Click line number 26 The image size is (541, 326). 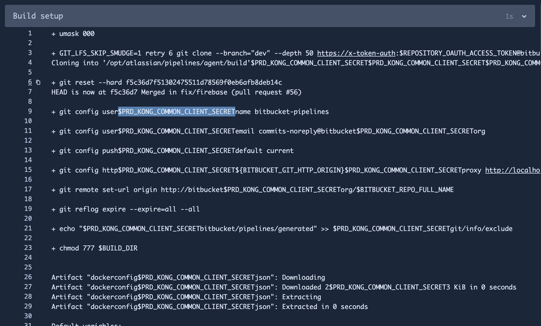click(28, 277)
